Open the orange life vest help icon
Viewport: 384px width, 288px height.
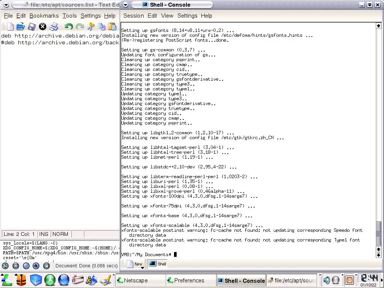(x=21, y=280)
